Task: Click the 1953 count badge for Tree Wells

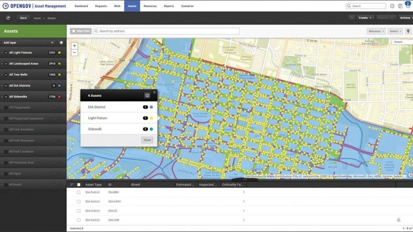Action: point(52,75)
